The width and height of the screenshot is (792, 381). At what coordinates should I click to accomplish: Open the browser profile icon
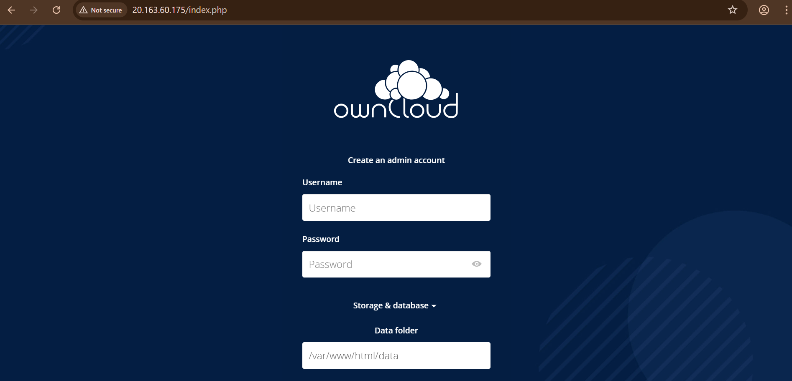coord(764,10)
